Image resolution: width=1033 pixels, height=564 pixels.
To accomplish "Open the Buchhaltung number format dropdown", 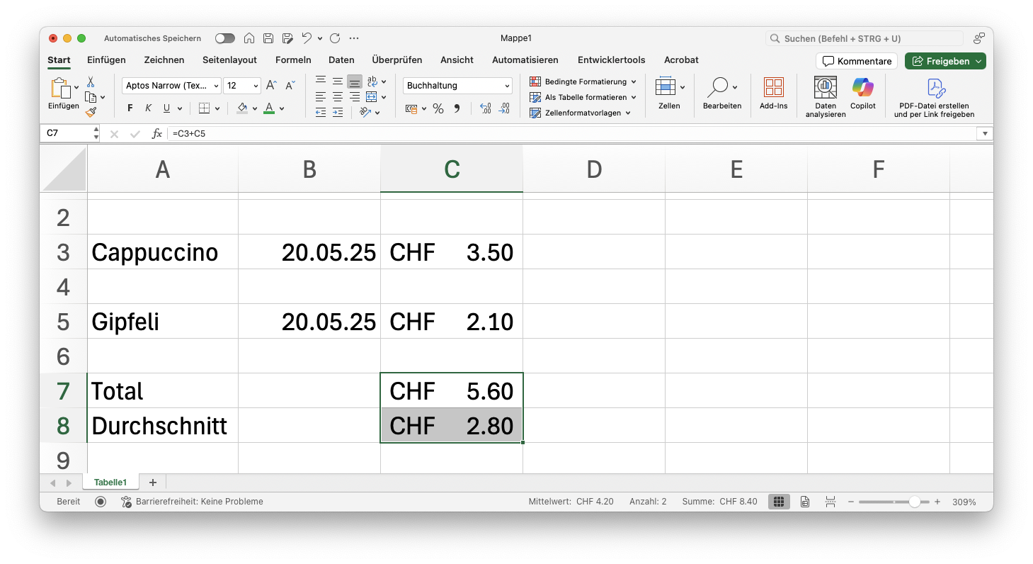I will click(458, 86).
